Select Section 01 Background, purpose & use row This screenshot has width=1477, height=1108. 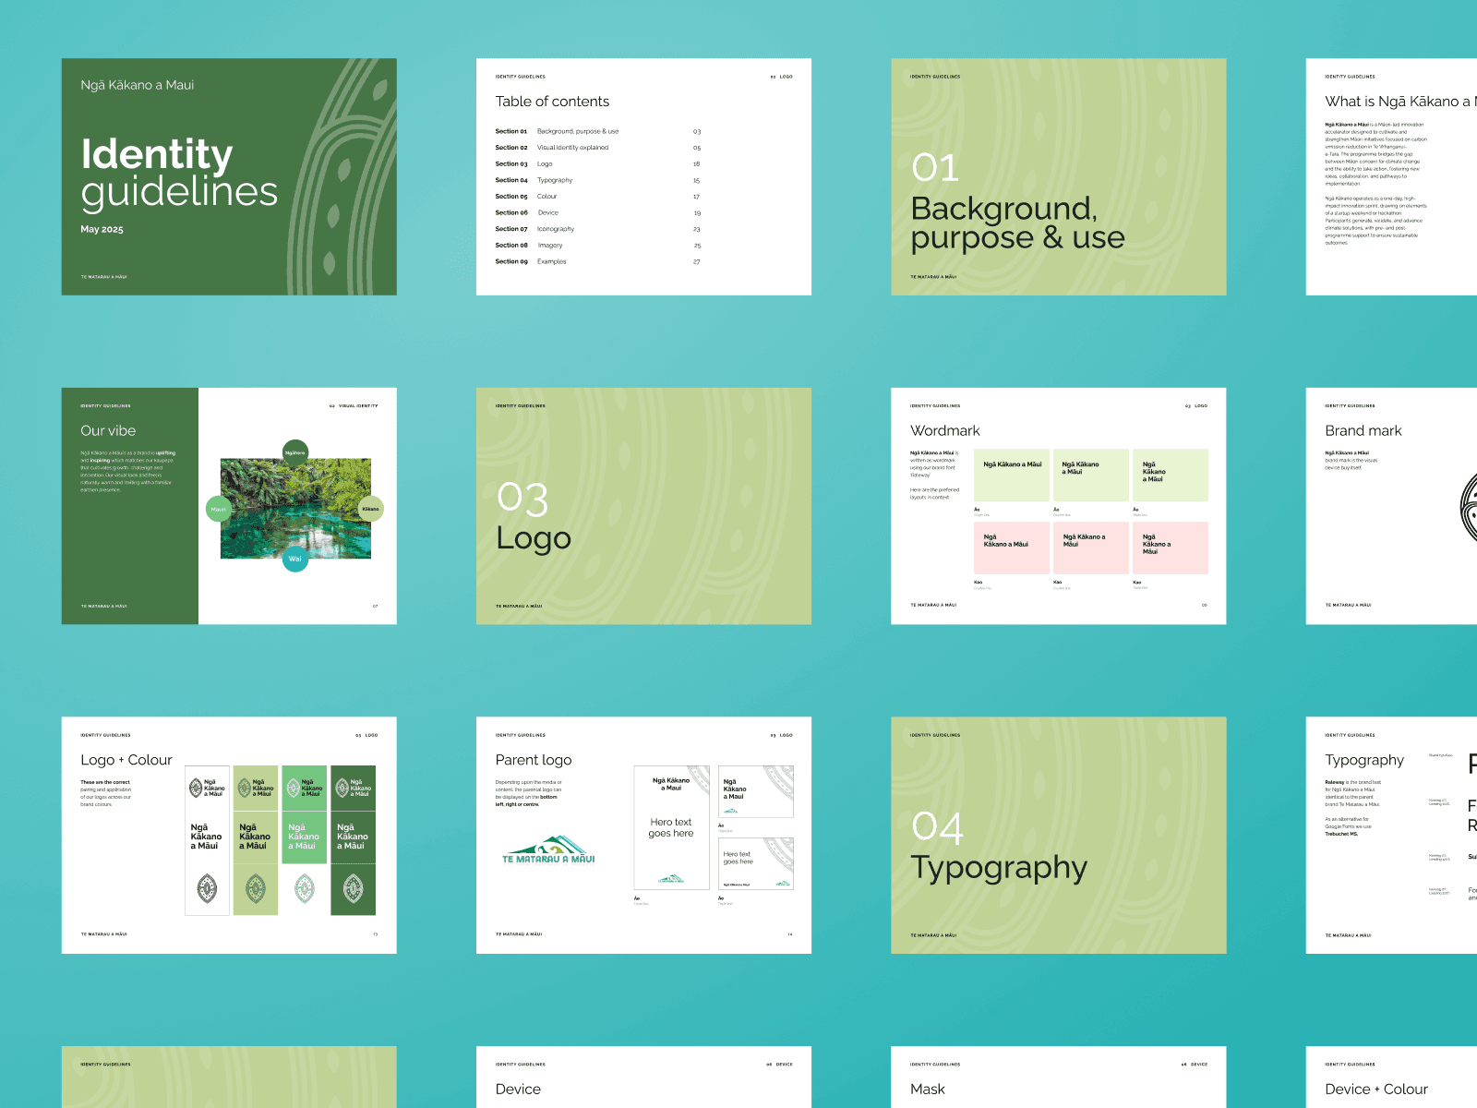tap(598, 131)
